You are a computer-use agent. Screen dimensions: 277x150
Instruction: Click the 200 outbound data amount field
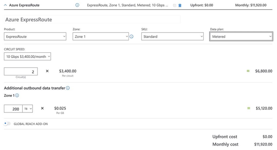coord(13,109)
